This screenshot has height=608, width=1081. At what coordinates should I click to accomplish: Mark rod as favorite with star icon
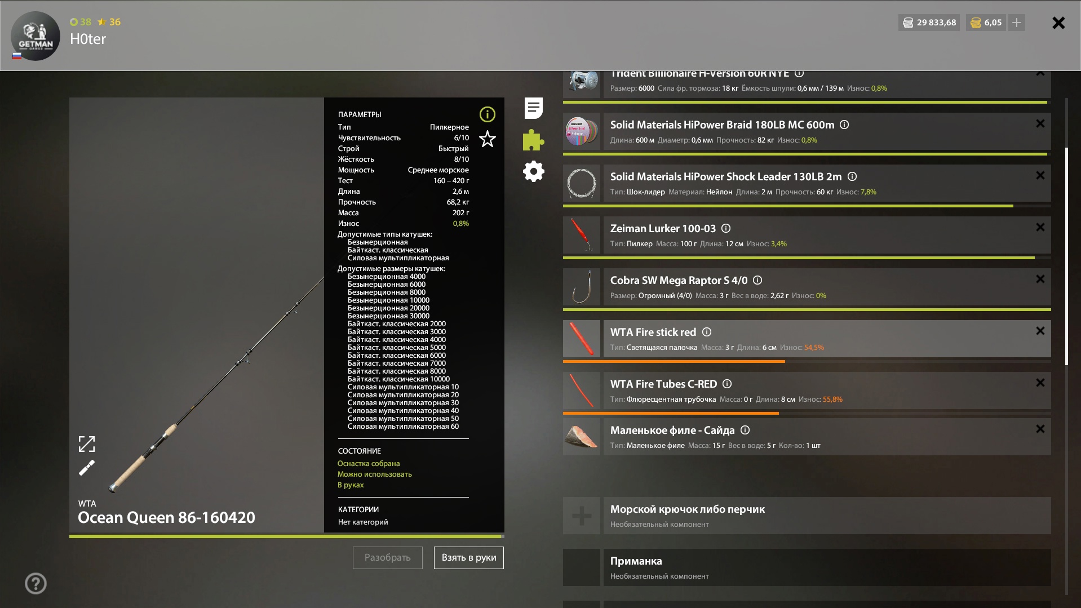pyautogui.click(x=487, y=139)
